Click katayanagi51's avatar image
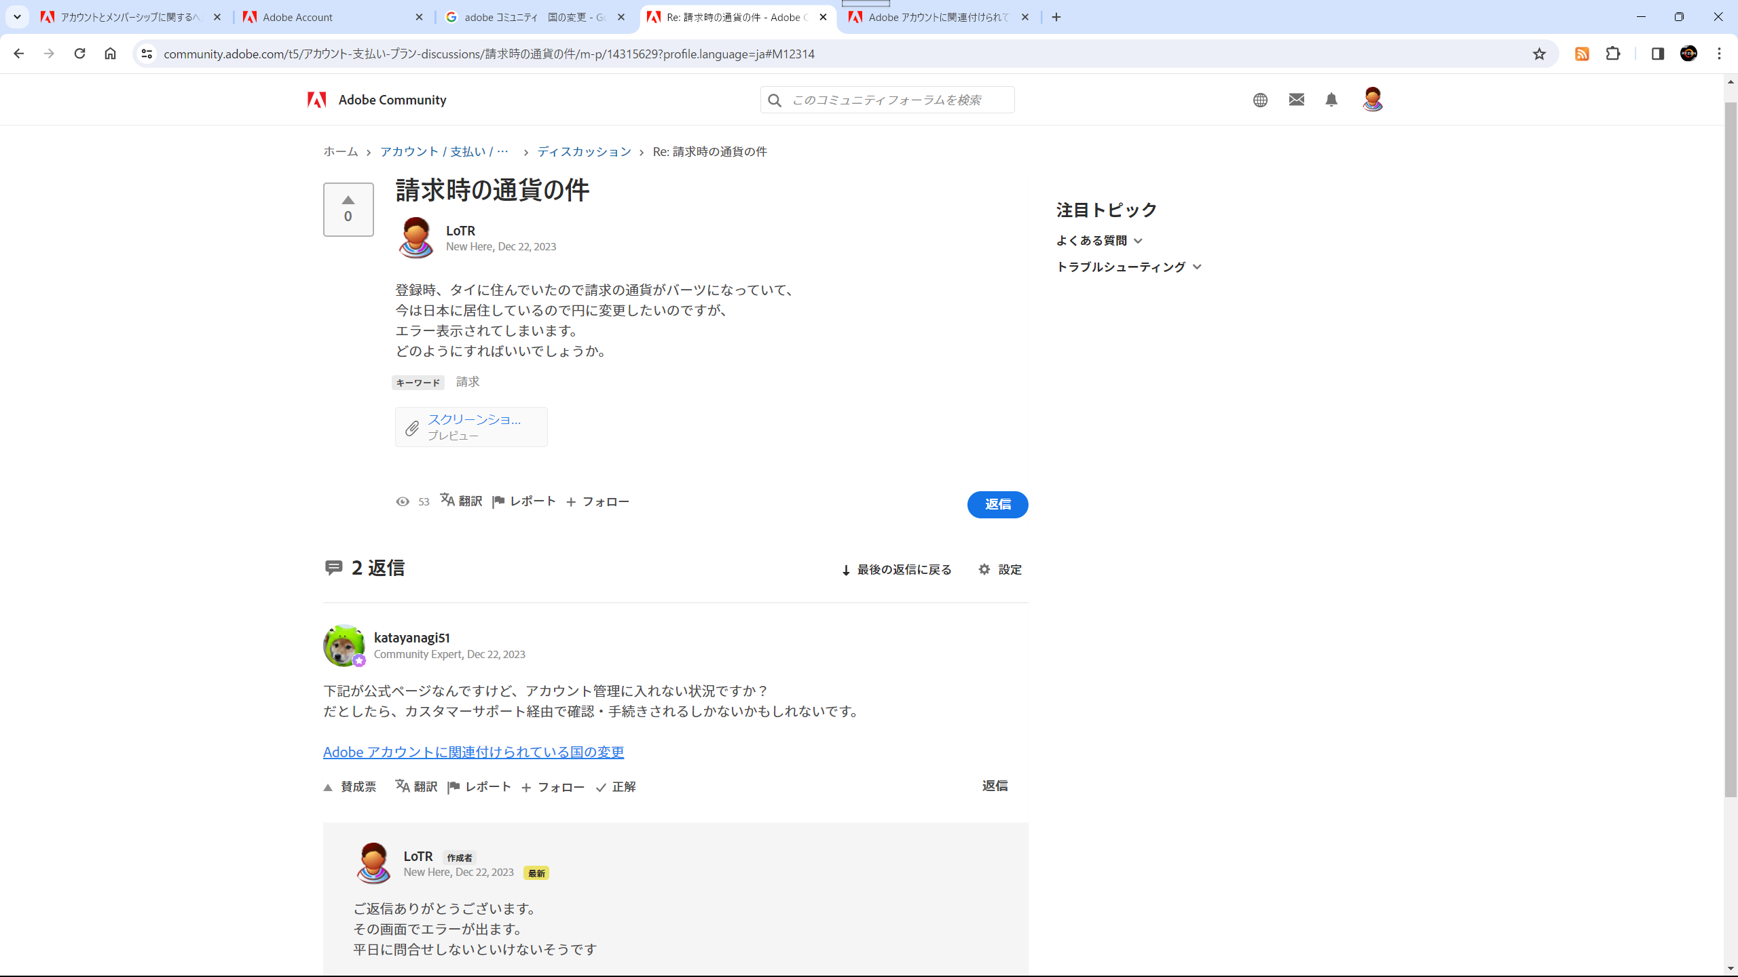Screen dimensions: 1738x977 (344, 645)
